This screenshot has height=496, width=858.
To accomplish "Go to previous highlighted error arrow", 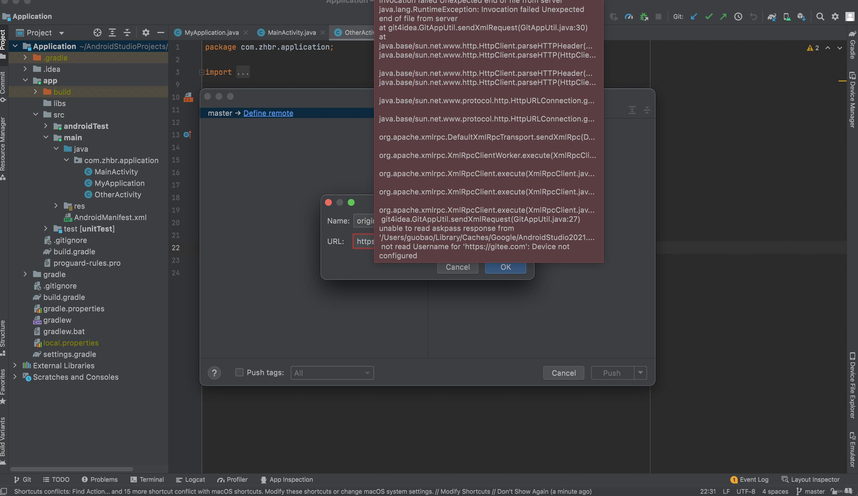I will coord(828,48).
